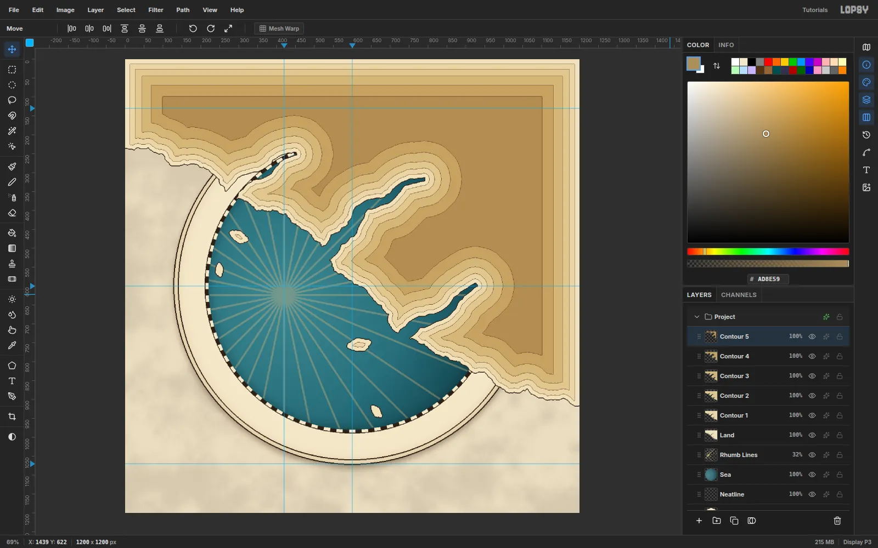Click the Mesh Warp button

279,28
